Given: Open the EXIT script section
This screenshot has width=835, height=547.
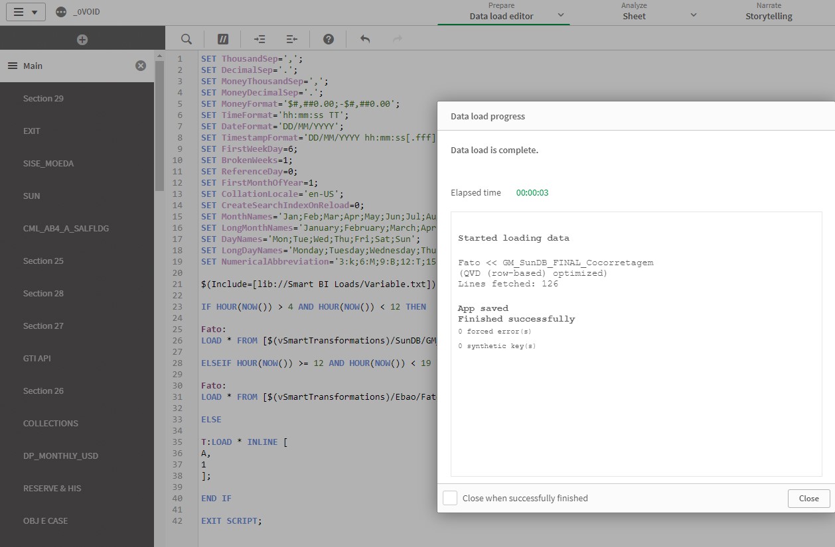Looking at the screenshot, I should tap(77, 131).
